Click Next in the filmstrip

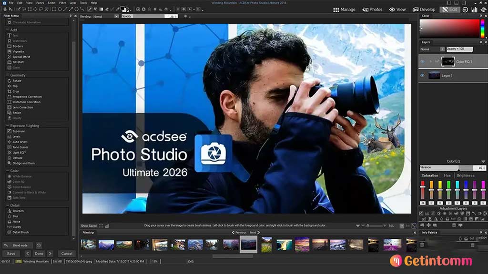tap(254, 232)
